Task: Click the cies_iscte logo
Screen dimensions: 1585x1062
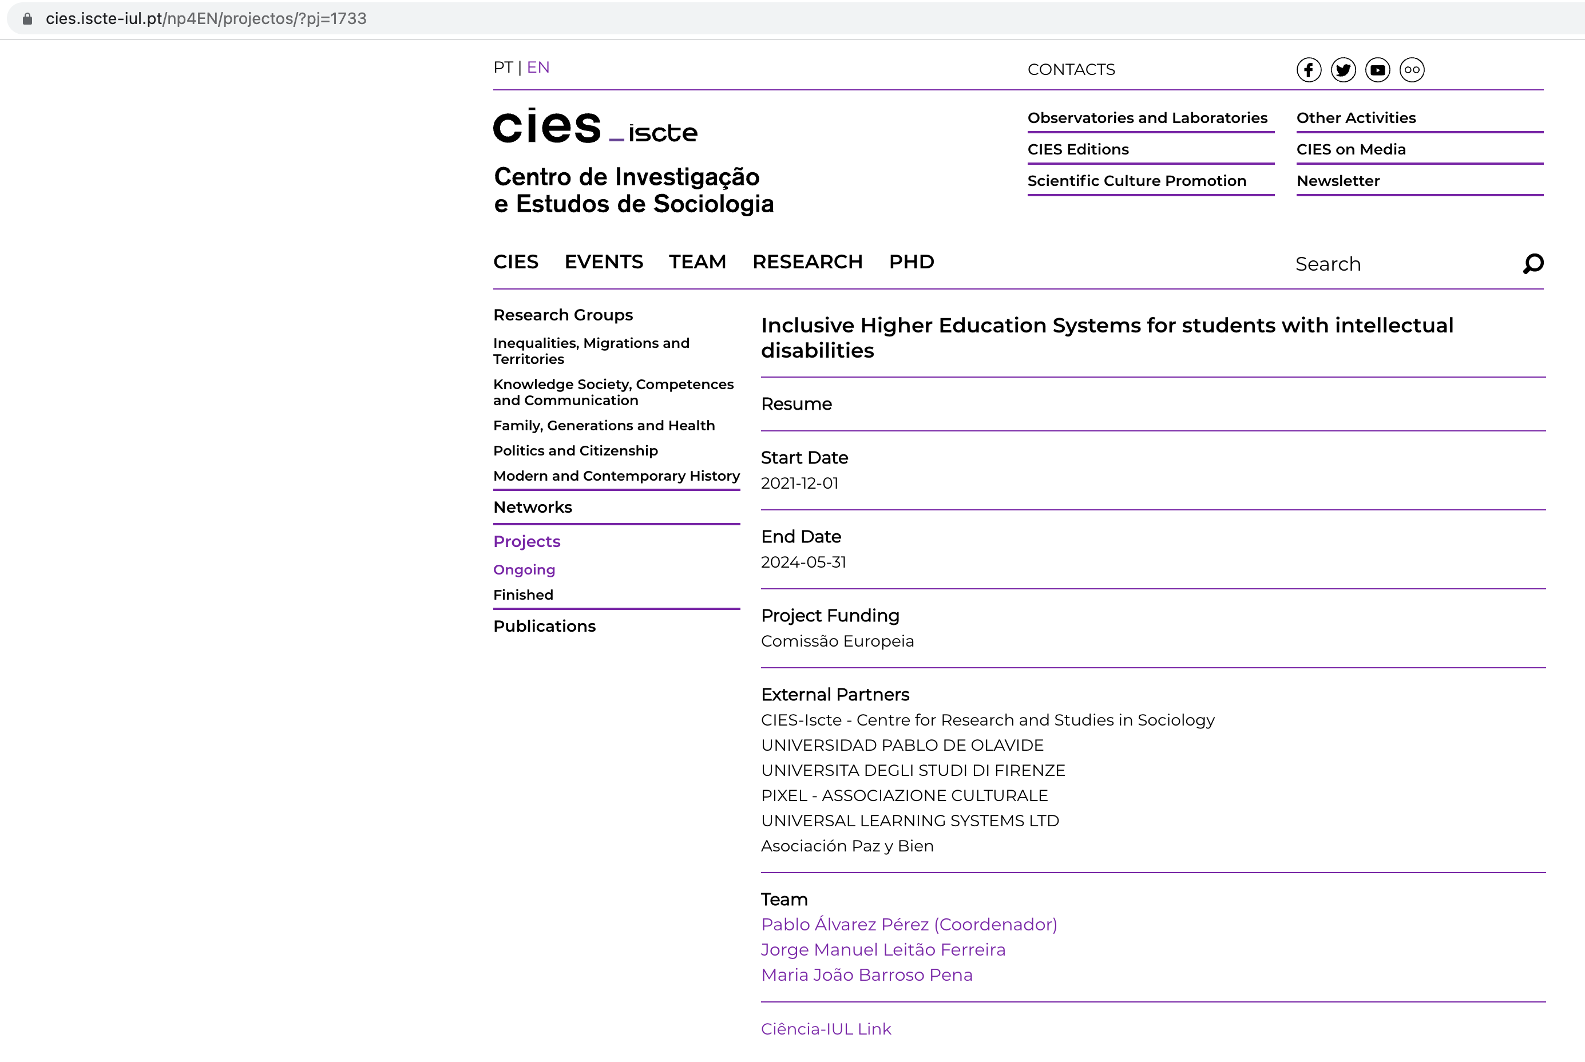Action: coord(595,126)
